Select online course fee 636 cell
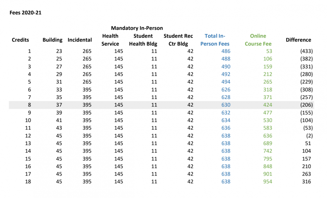The width and height of the screenshot is (327, 198). pos(267,136)
